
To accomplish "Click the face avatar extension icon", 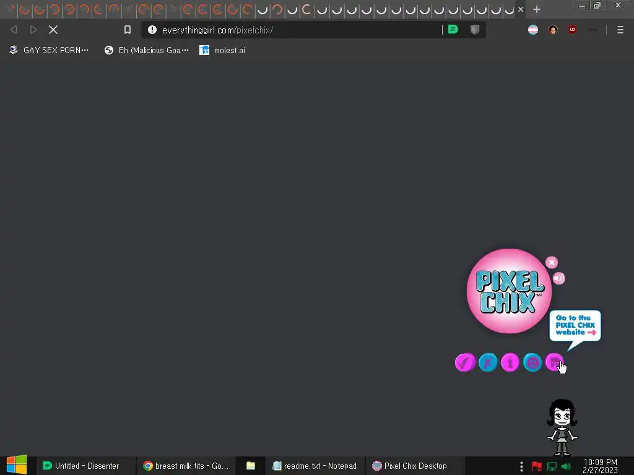I will coord(553,30).
